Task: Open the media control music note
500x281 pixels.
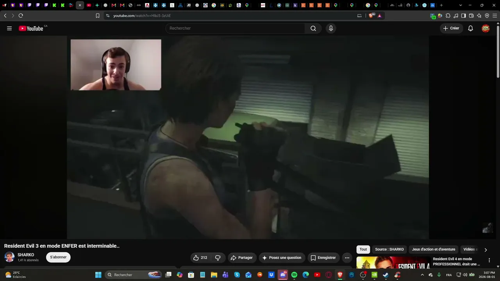Action: 456,16
